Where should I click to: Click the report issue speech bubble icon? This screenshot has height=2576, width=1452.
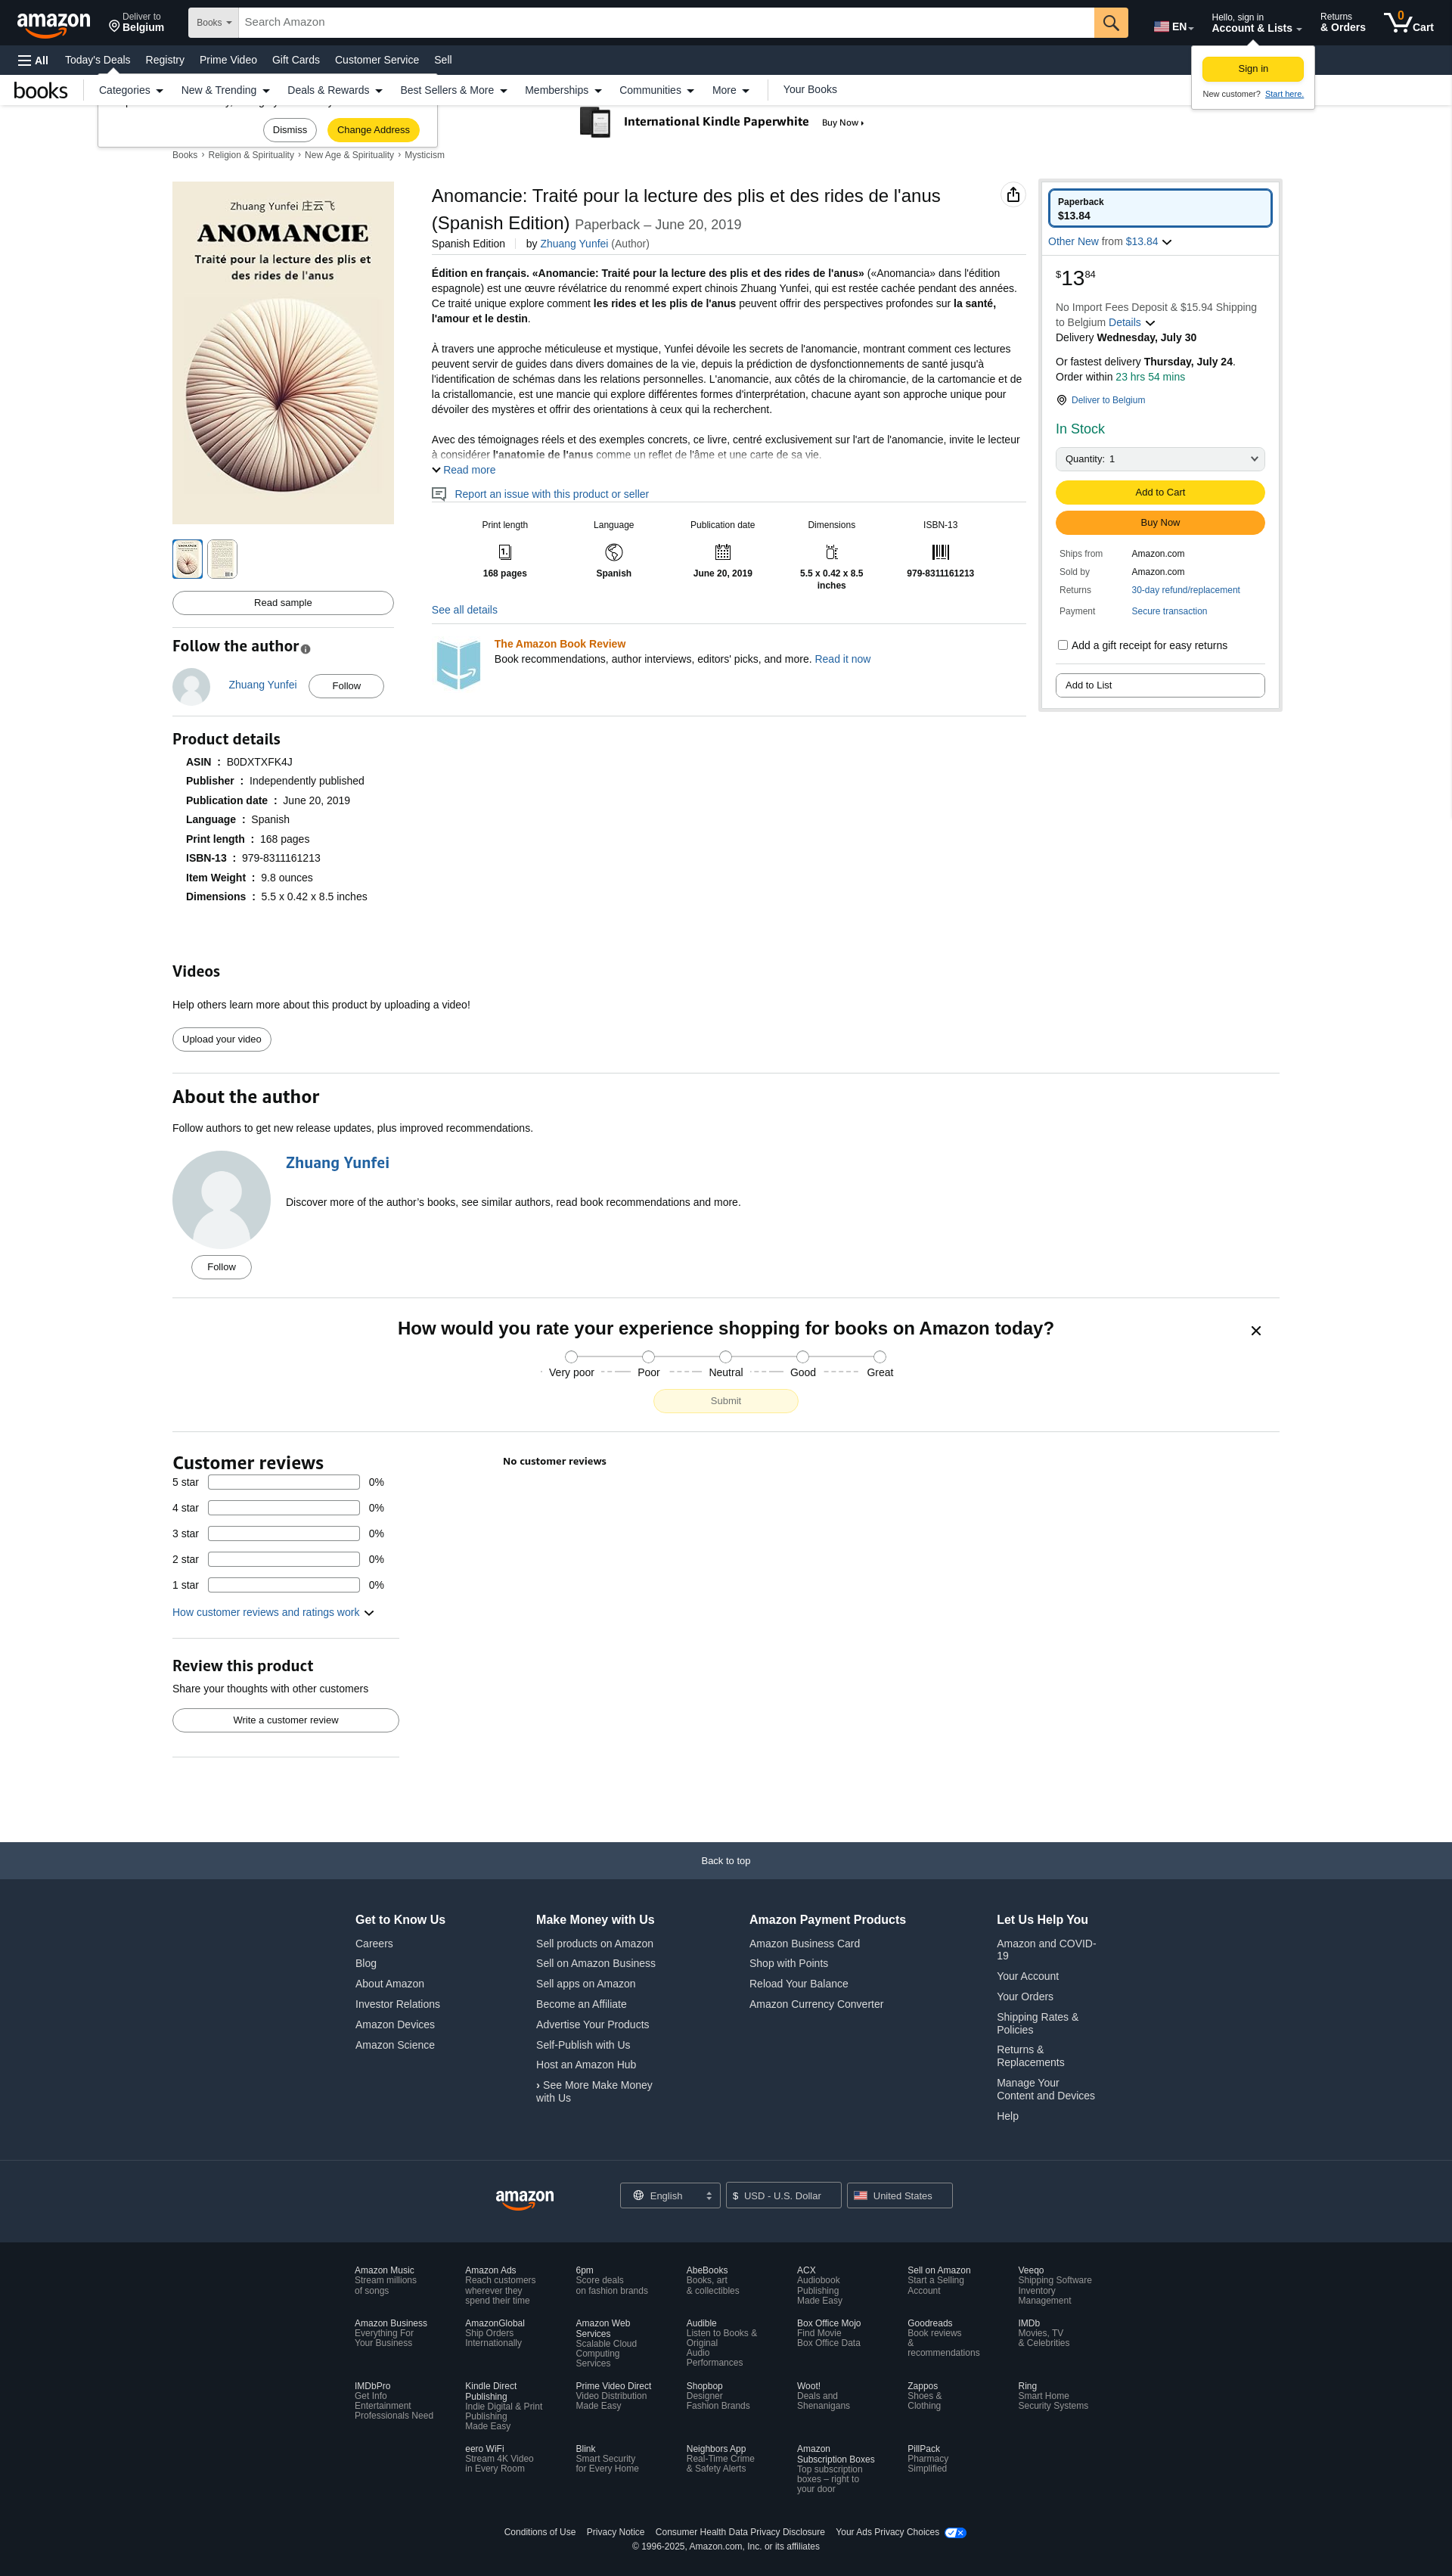click(439, 494)
